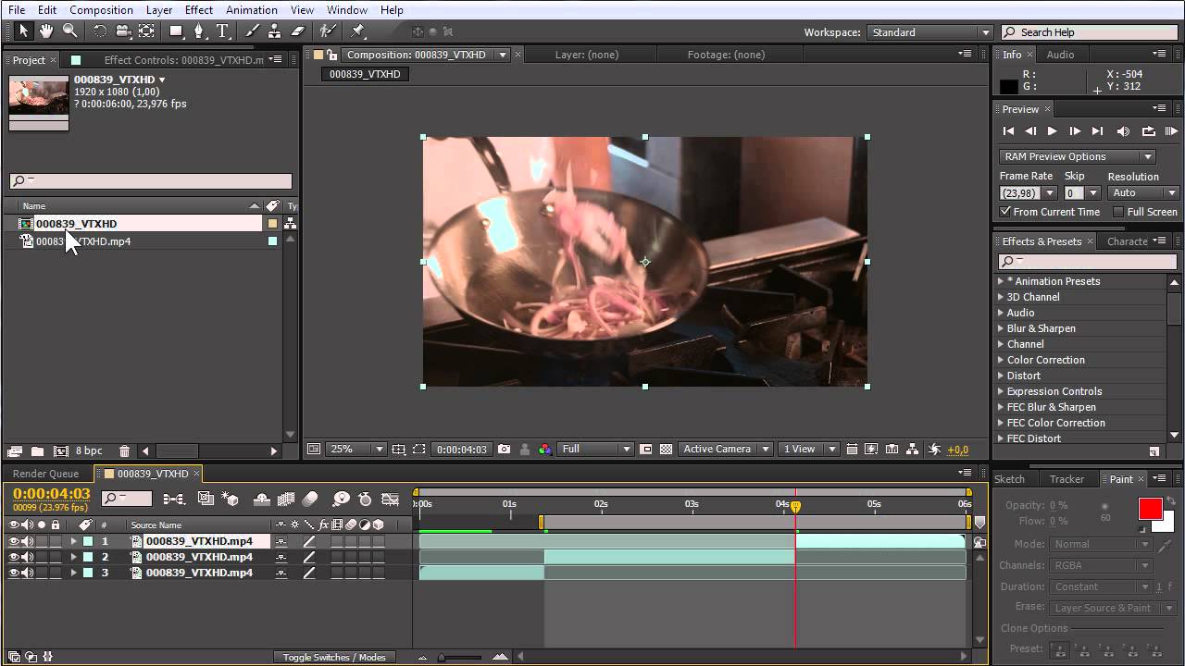Open the Composition menu
1185x666 pixels.
[101, 10]
